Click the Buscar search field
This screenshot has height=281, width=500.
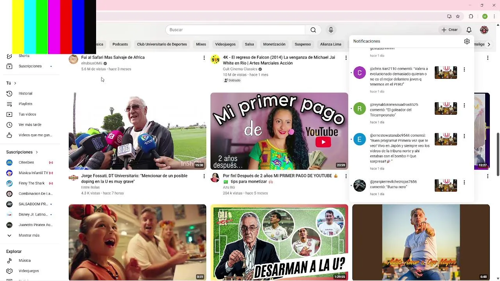tap(235, 30)
